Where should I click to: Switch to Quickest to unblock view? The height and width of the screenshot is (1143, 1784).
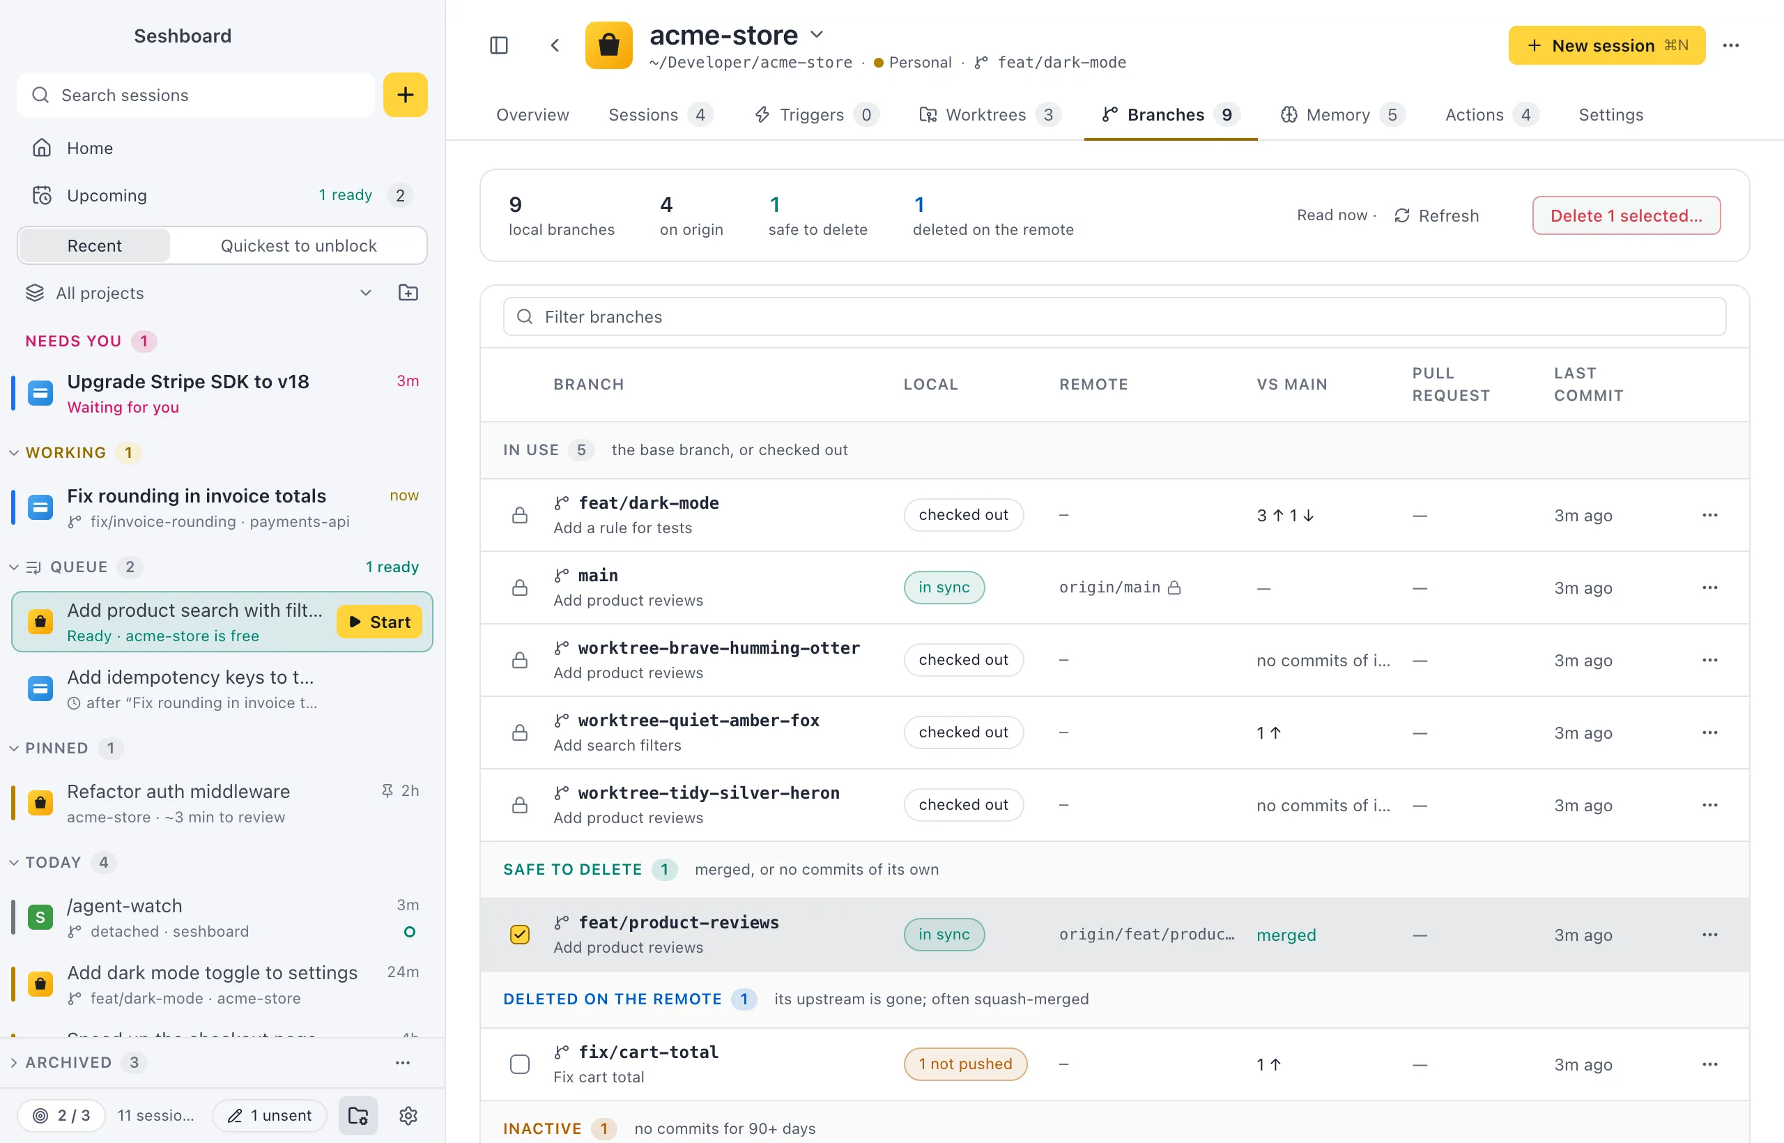pos(298,245)
